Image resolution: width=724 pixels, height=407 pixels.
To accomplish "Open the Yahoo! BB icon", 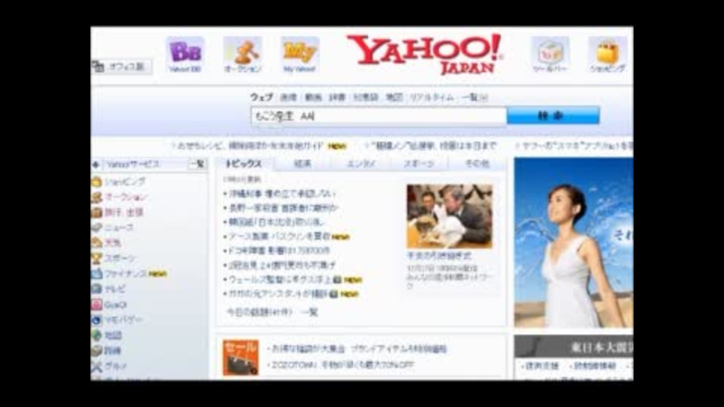I will point(185,55).
